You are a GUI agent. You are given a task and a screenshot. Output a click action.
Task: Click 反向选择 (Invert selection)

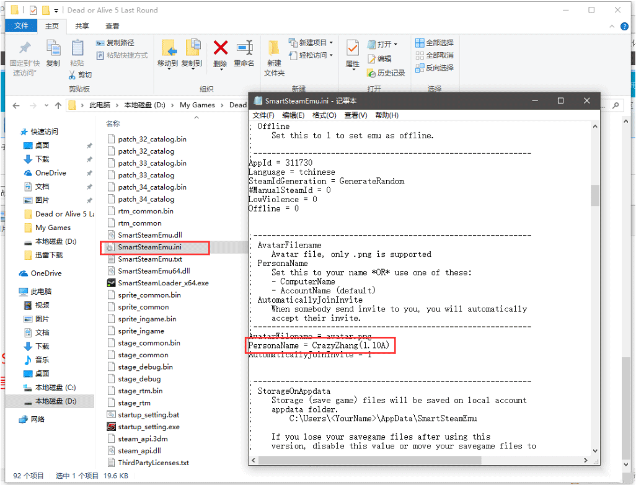click(435, 68)
